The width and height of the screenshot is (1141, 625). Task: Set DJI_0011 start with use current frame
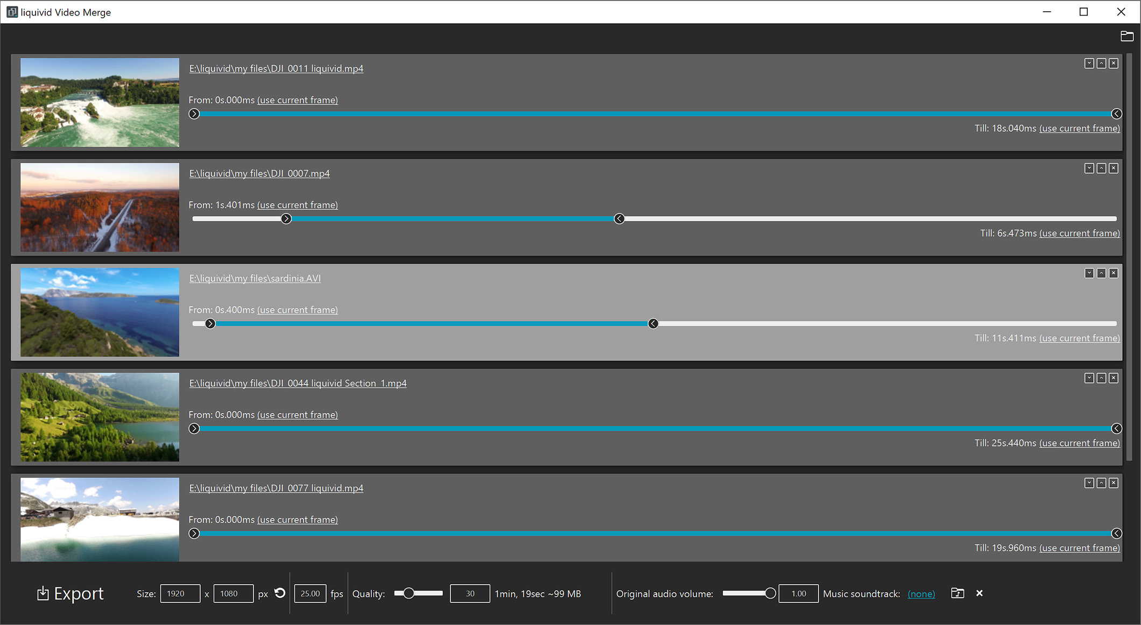click(x=297, y=100)
